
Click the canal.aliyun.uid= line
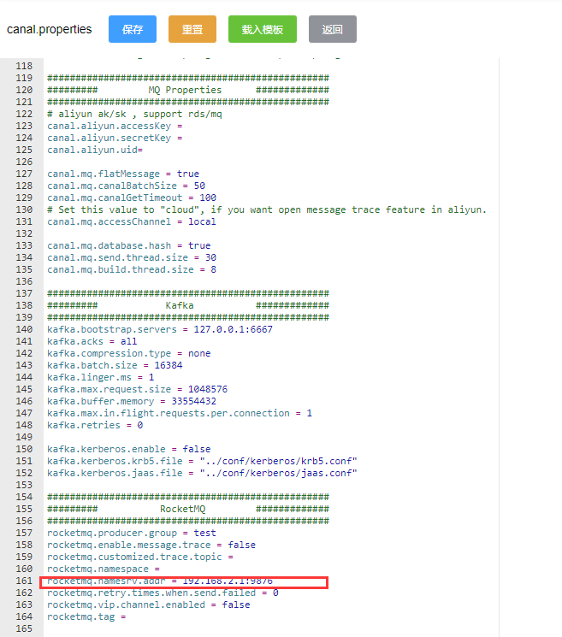click(95, 150)
